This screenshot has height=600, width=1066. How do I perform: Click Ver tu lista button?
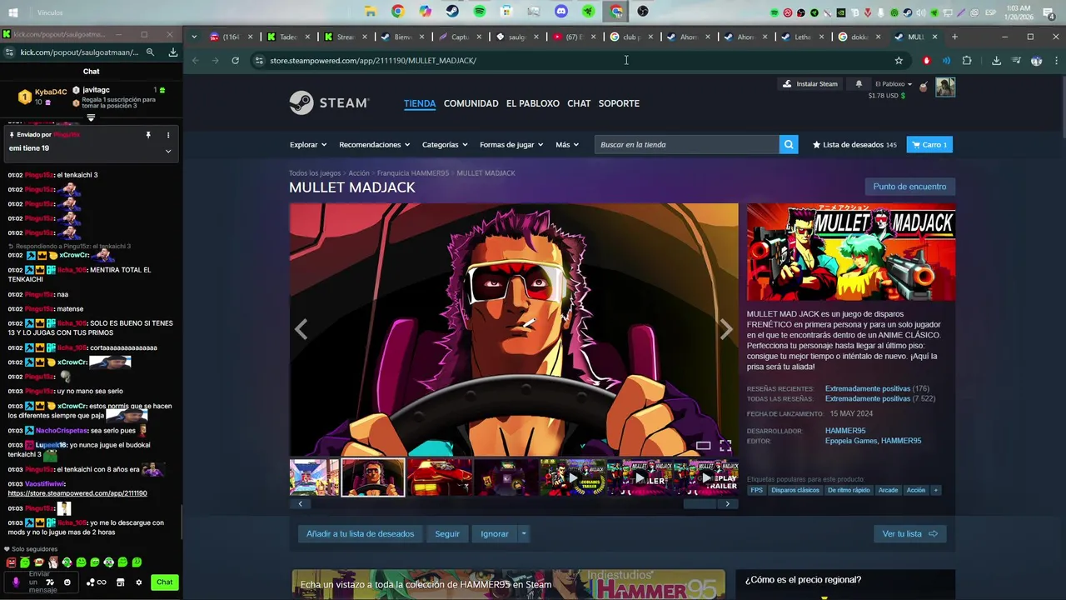pos(909,533)
